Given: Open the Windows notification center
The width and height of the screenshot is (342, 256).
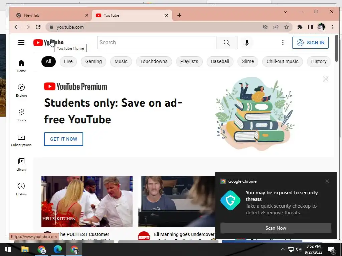Looking at the screenshot, I should (332, 250).
